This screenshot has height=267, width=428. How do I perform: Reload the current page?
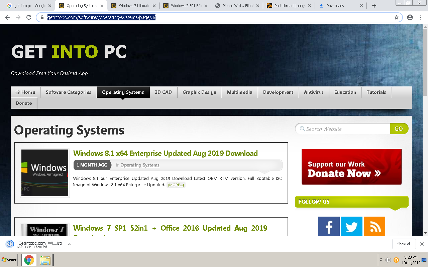tap(29, 17)
